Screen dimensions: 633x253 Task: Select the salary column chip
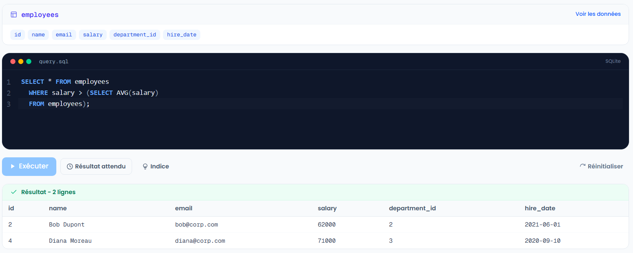click(93, 35)
